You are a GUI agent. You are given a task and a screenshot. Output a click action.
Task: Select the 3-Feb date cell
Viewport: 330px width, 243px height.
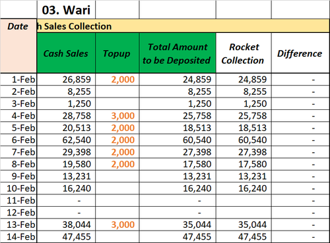coord(18,103)
